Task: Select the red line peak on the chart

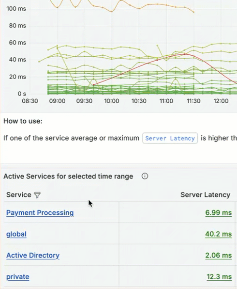Action: 185,54
